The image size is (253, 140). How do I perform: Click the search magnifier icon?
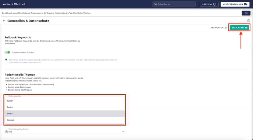pyautogui.click(x=156, y=4)
